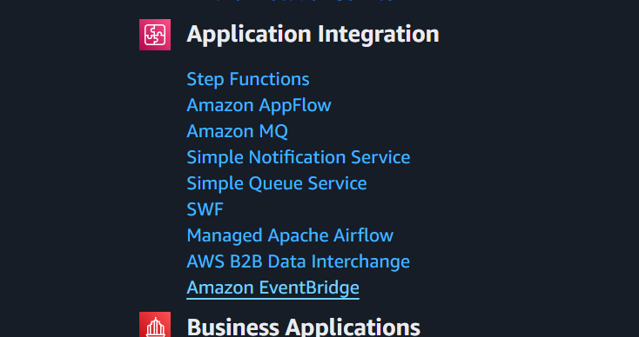Open Step Functions service

248,79
